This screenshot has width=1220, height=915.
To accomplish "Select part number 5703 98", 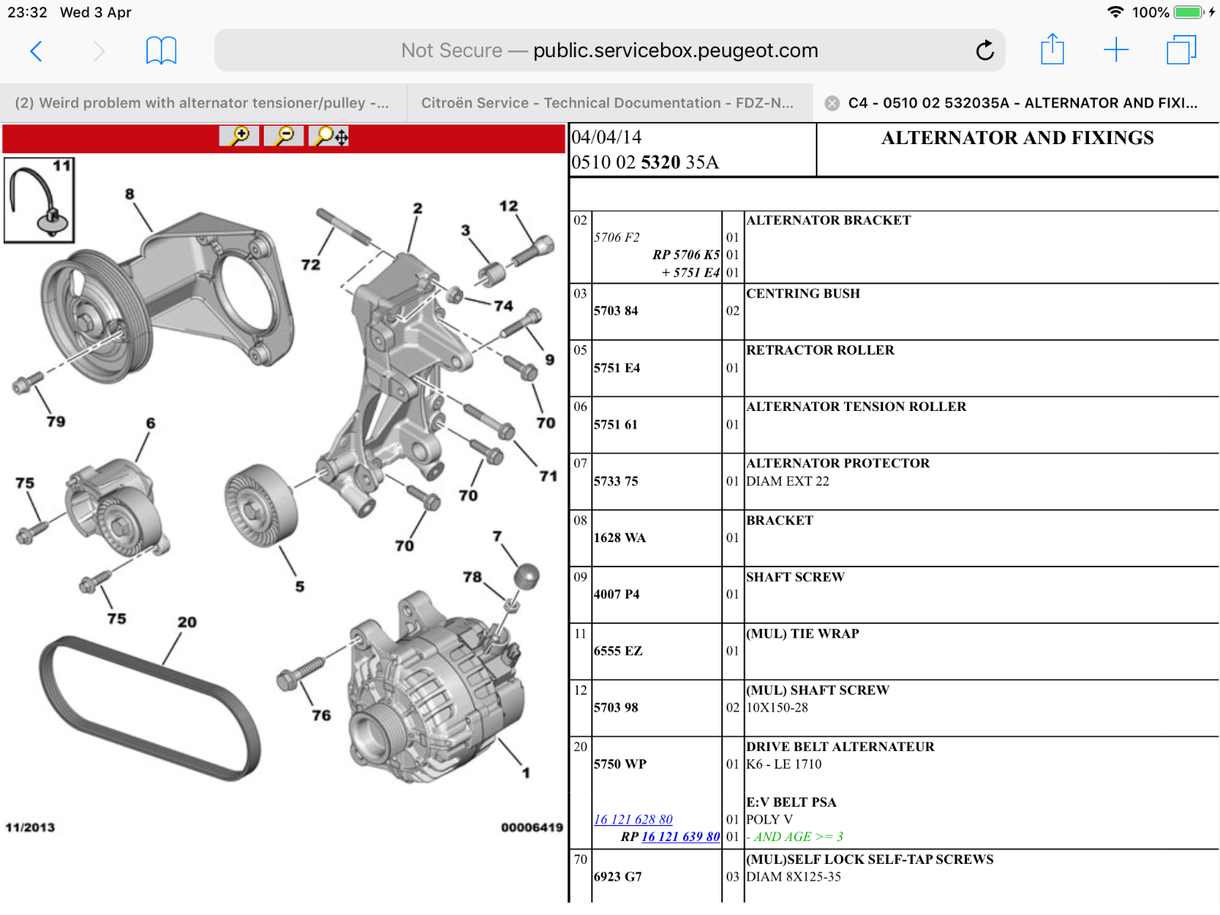I will [616, 708].
